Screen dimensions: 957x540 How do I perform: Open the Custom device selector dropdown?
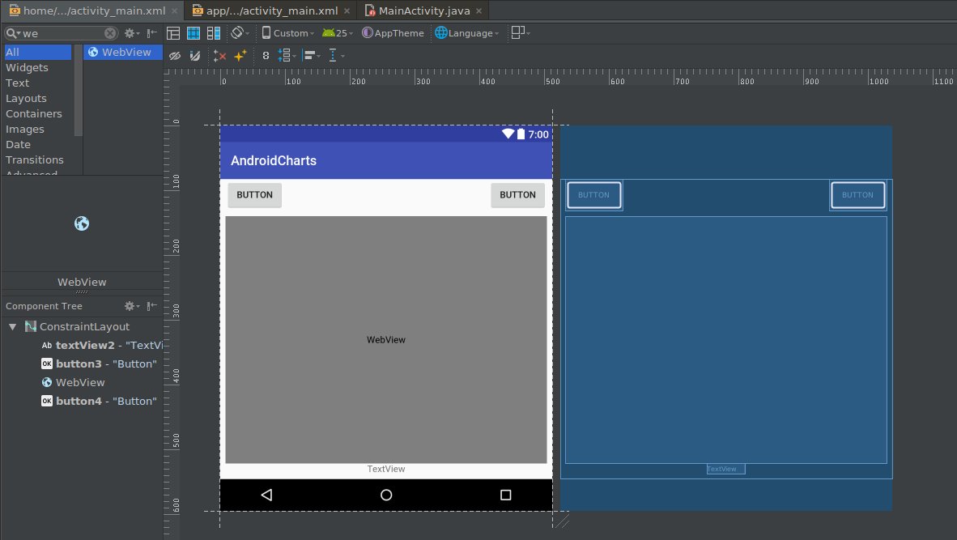tap(288, 33)
